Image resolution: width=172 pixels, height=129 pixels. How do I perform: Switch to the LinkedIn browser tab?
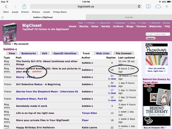point(129,17)
